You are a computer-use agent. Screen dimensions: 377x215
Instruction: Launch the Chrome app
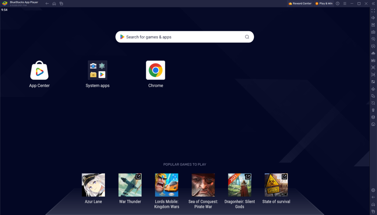[x=156, y=70]
